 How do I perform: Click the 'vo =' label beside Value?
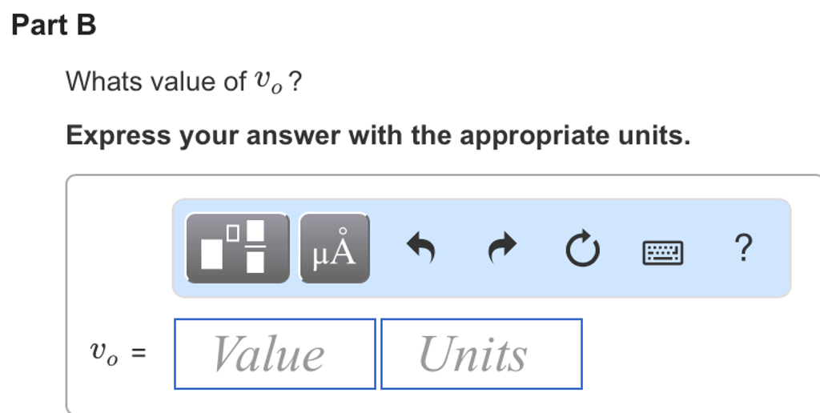point(117,354)
